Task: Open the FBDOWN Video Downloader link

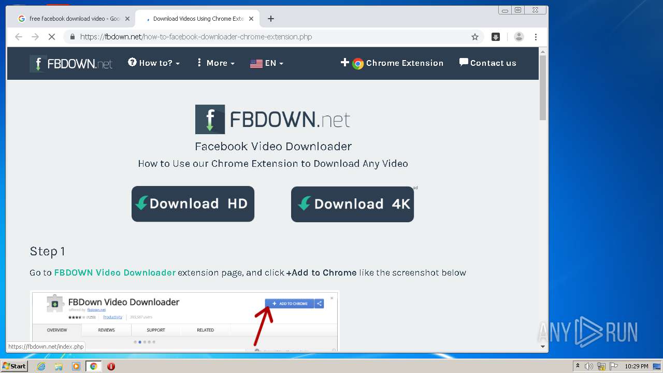Action: coord(115,272)
